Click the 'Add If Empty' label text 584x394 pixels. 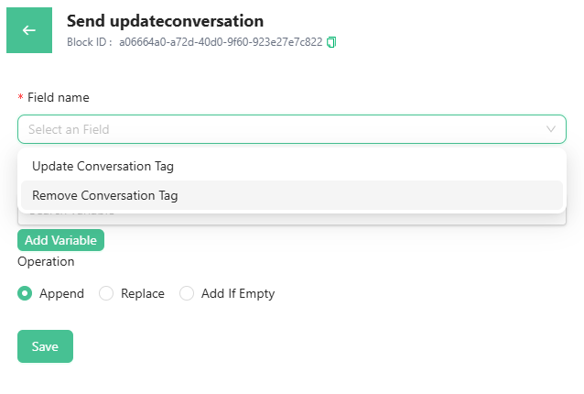(238, 294)
